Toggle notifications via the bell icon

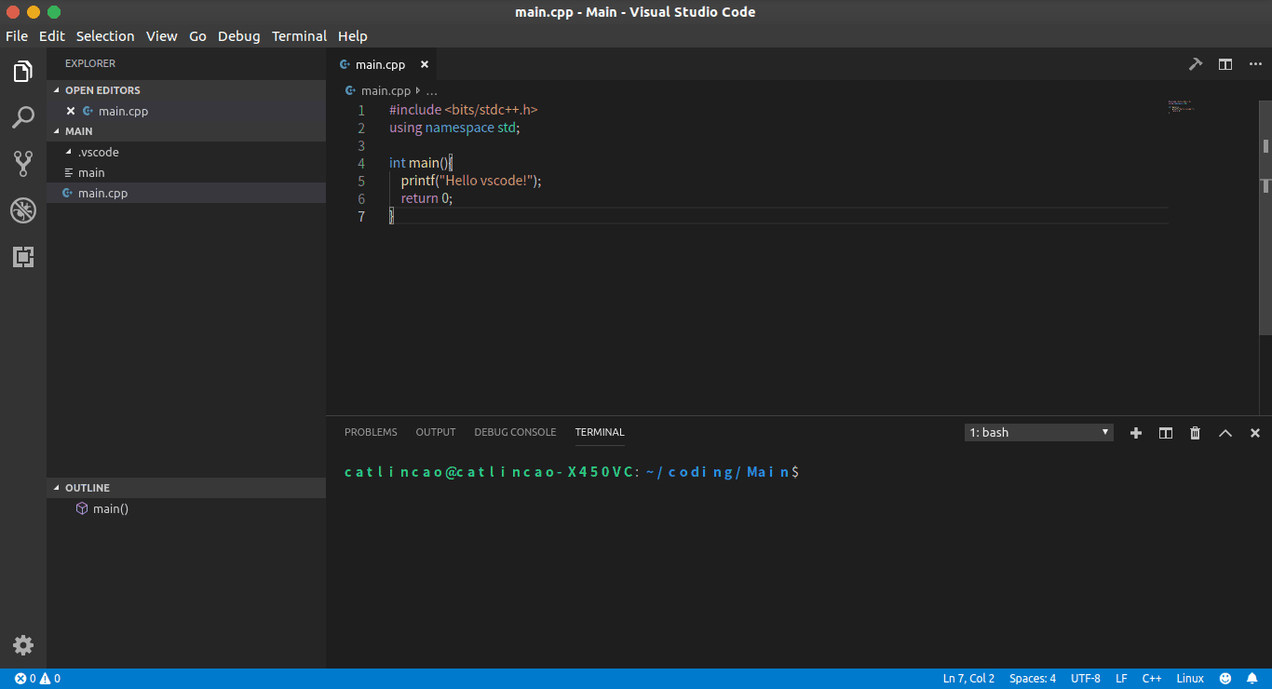point(1252,678)
